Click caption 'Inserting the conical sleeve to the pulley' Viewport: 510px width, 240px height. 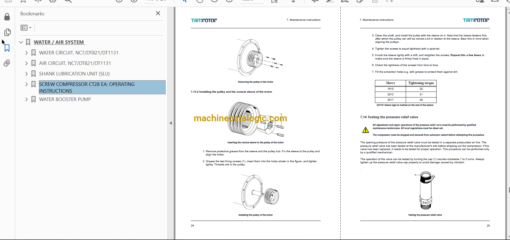pos(256,143)
